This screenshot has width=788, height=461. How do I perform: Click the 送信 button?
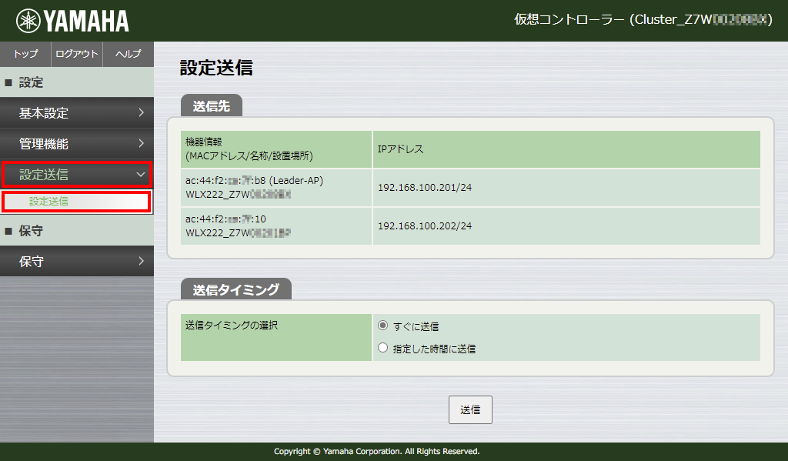(470, 409)
